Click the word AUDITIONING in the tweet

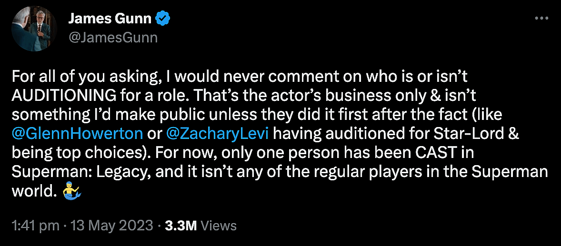(63, 94)
